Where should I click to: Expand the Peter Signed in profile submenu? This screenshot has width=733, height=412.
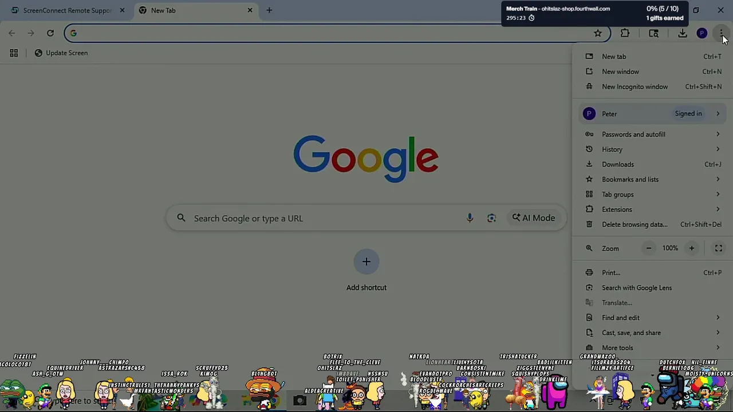[652, 113]
